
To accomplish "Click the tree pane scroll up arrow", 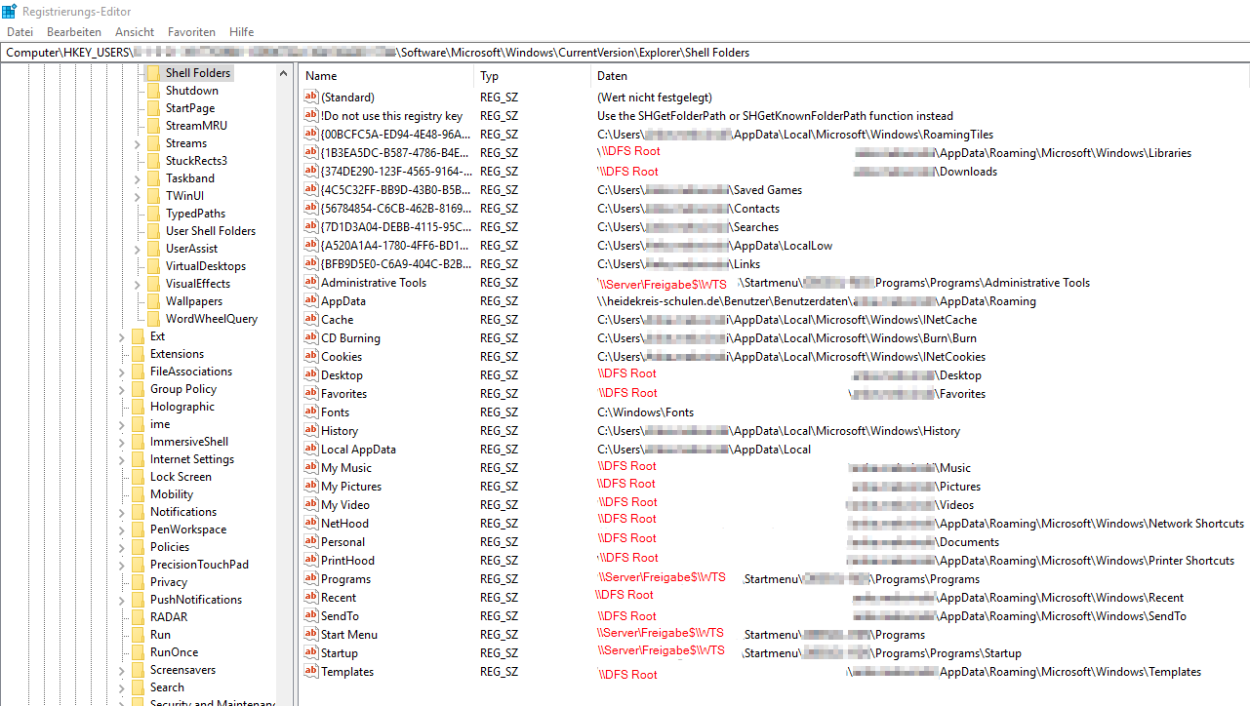I will tap(284, 73).
